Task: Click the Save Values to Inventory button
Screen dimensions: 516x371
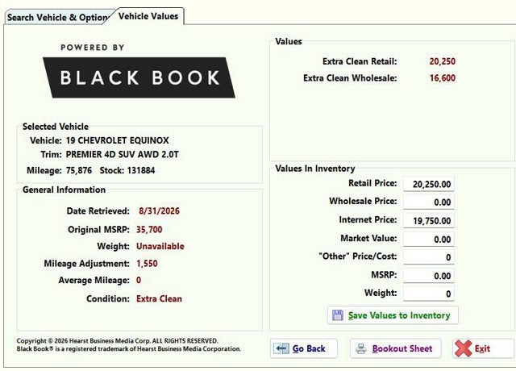Action: click(x=393, y=315)
